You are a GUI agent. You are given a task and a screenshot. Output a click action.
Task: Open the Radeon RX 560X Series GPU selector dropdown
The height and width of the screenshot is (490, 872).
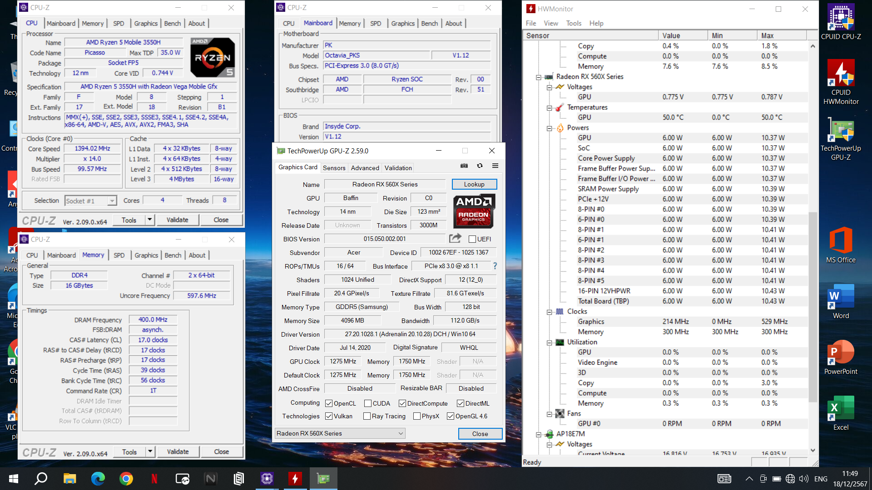340,433
